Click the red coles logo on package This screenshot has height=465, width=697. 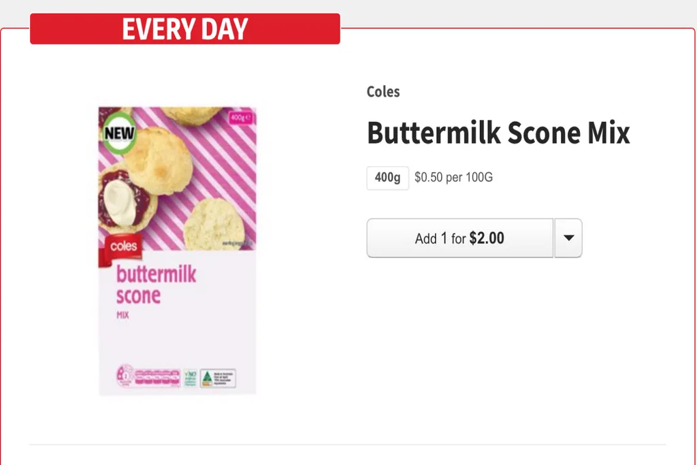tap(121, 247)
